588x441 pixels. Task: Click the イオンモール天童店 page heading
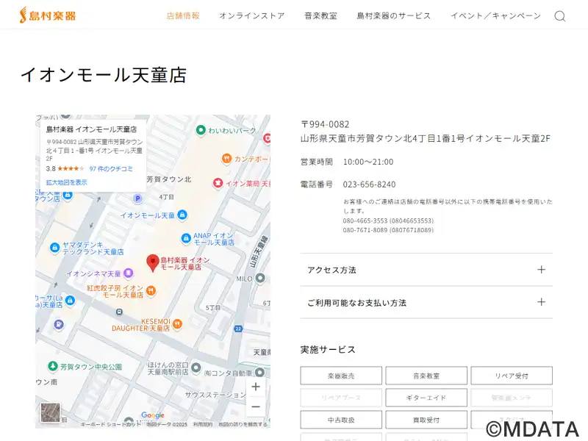point(104,75)
